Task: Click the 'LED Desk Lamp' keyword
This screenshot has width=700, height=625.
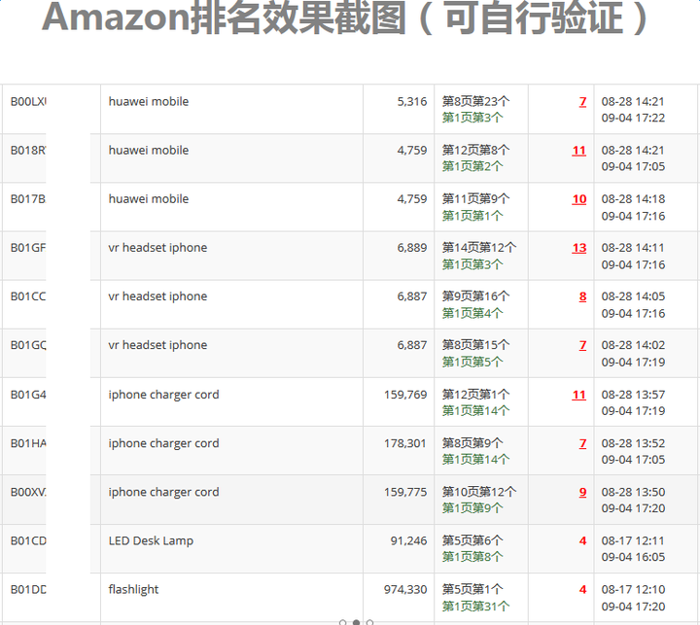Action: [x=151, y=541]
